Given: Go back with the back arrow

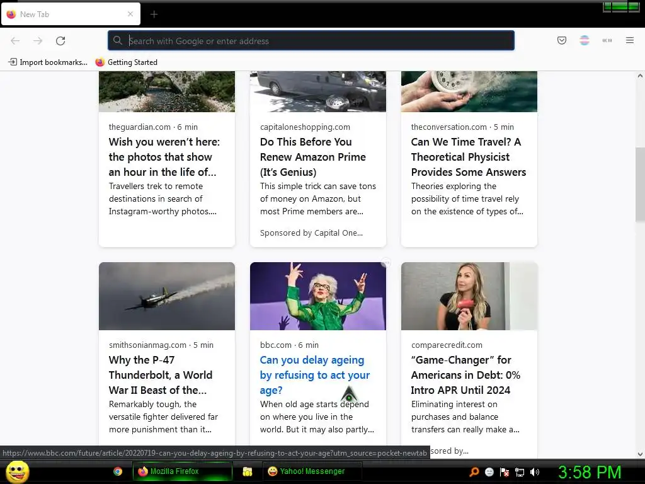Looking at the screenshot, I should (15, 41).
